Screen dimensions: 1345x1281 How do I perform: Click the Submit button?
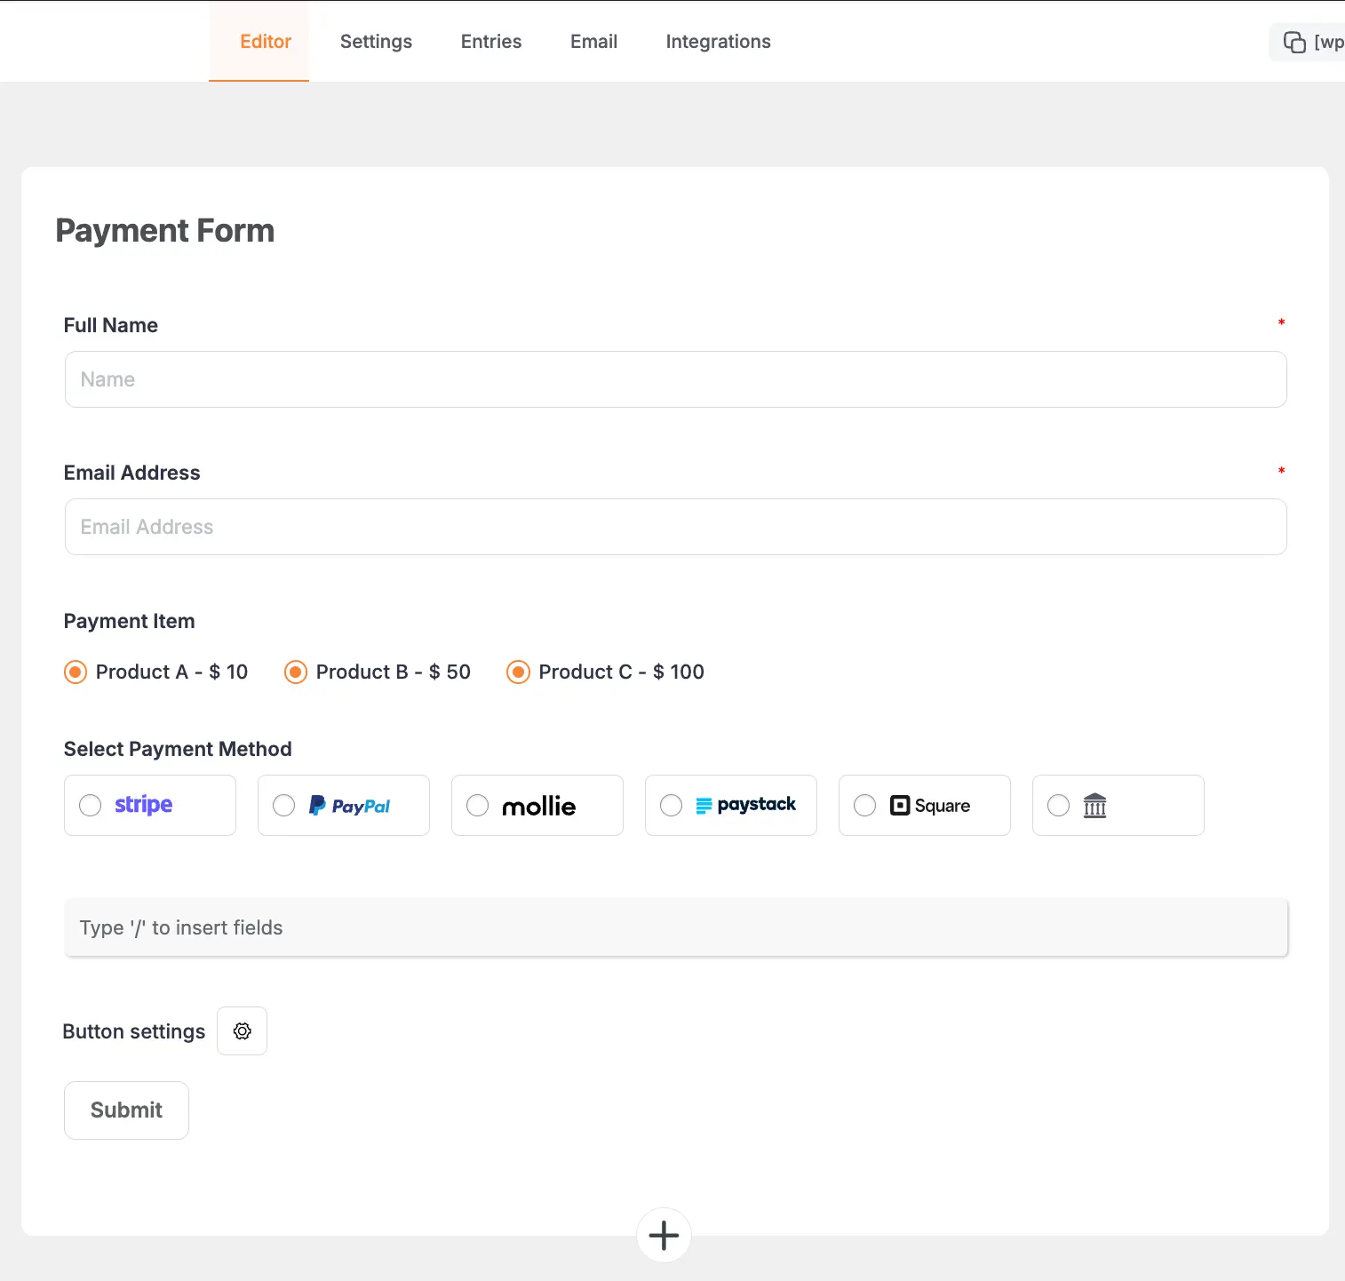coord(125,1110)
